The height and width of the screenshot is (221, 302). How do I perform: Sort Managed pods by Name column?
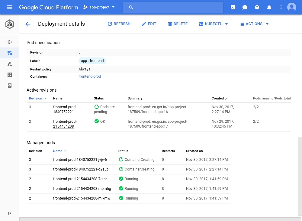coord(60,151)
